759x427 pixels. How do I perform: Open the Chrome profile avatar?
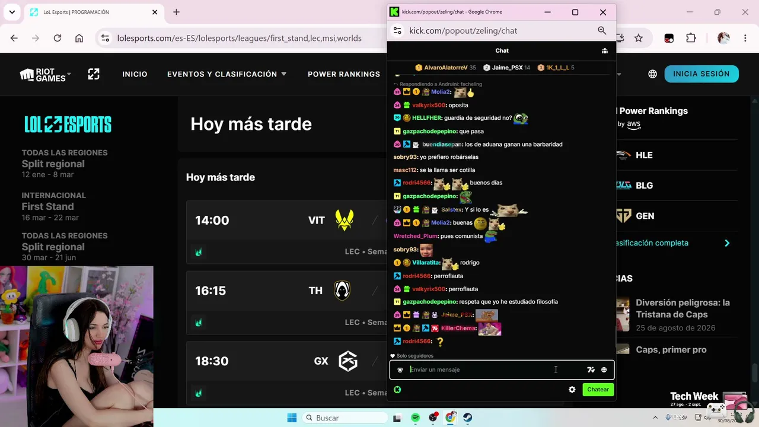[x=723, y=38]
